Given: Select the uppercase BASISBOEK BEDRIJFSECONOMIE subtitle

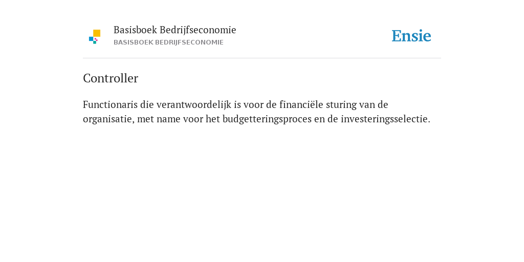Looking at the screenshot, I should [168, 42].
